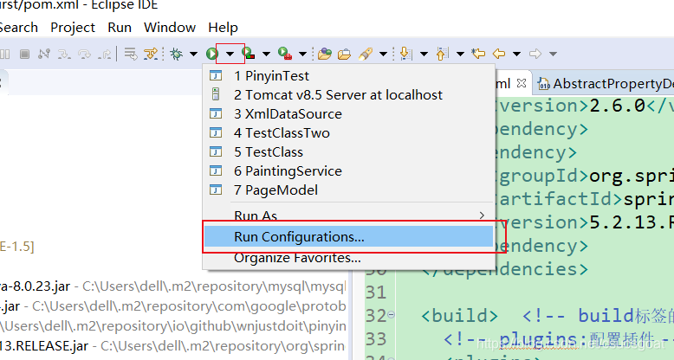Select the 13.RELEASE.jar library entry
The width and height of the screenshot is (674, 360).
coord(172,345)
